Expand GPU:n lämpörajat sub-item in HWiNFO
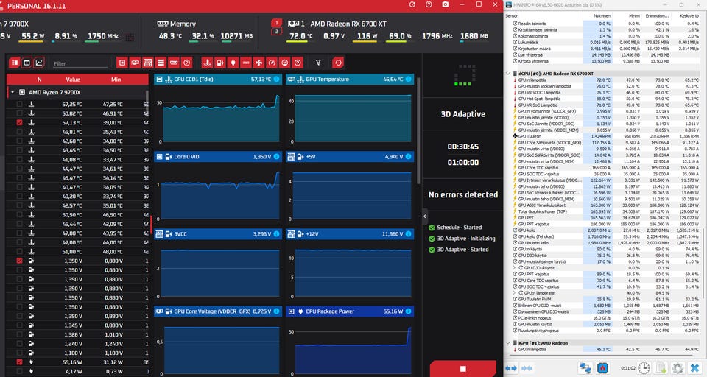This screenshot has height=377, width=707. pos(514,292)
